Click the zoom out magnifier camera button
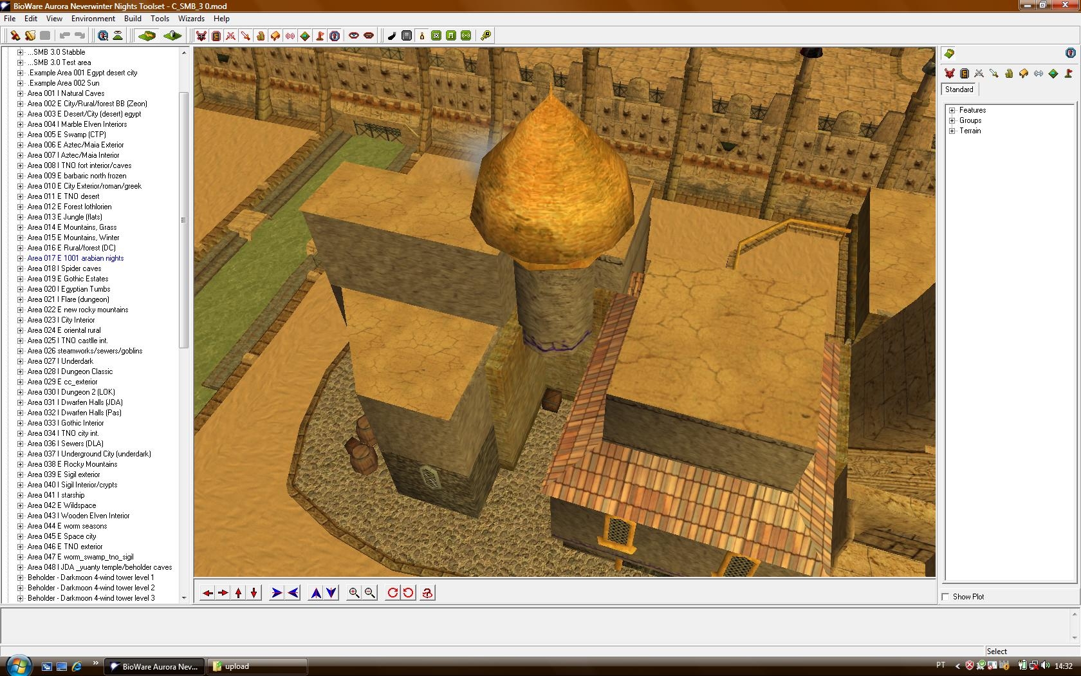 click(370, 593)
